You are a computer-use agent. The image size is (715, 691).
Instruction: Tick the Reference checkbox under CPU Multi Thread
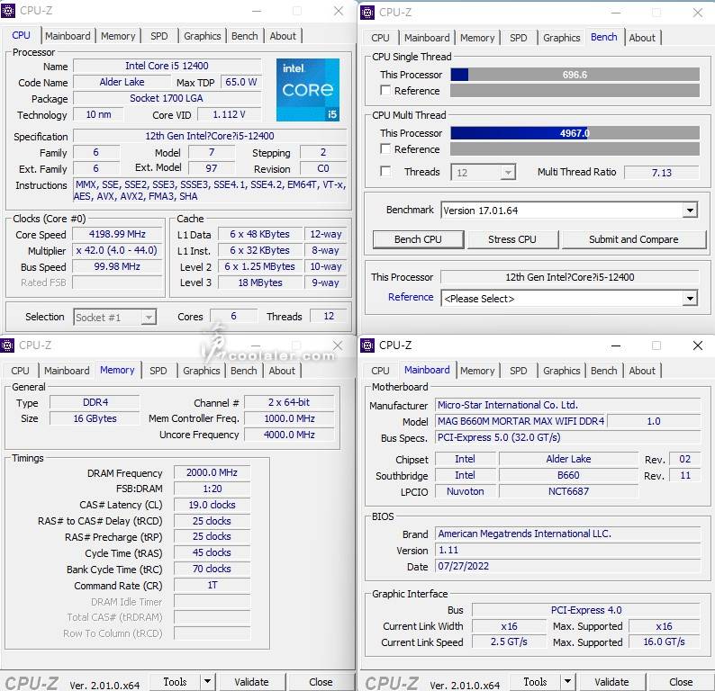click(385, 148)
